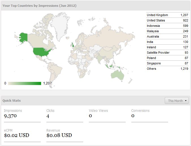Click the 231 value for Australia
The height and width of the screenshot is (146, 191).
(x=186, y=36)
